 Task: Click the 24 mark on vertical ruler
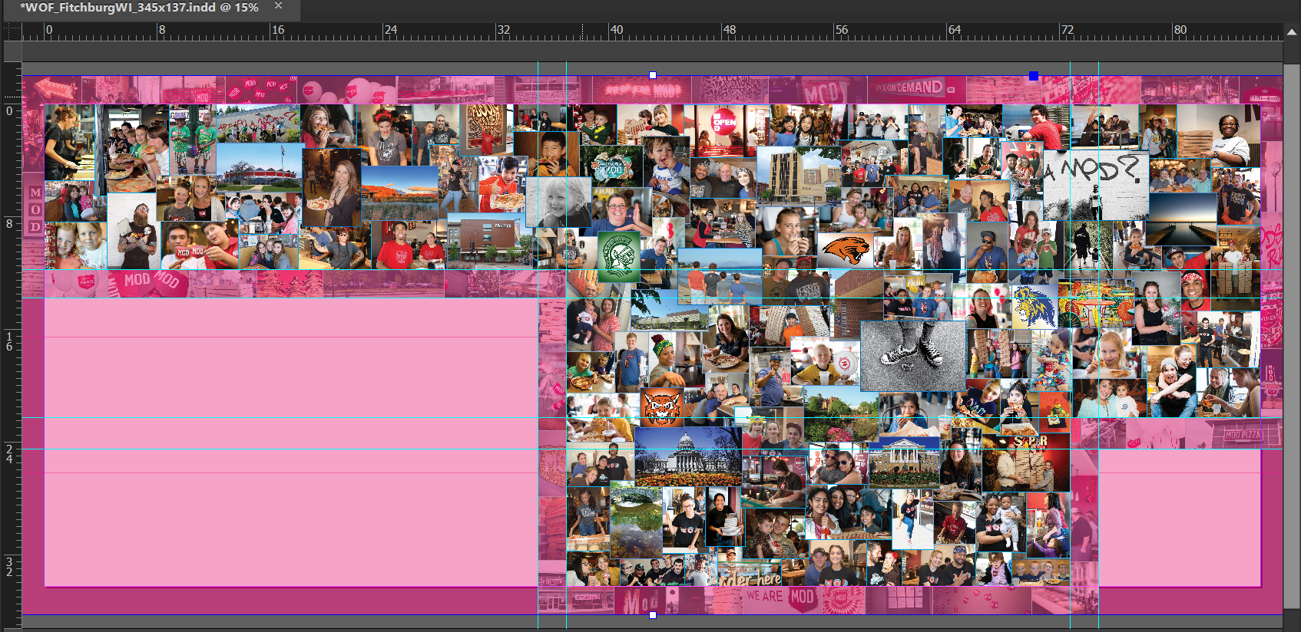tap(9, 453)
